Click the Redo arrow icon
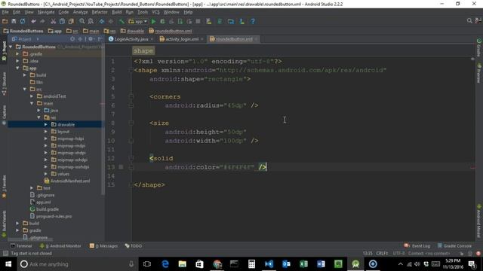483x271 pixels. (x=42, y=21)
